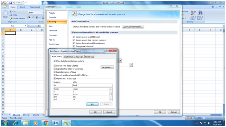The width and height of the screenshot is (226, 127).
Task: Toggle Capitalize first letter of sentences checkbox
Action: (x=55, y=69)
